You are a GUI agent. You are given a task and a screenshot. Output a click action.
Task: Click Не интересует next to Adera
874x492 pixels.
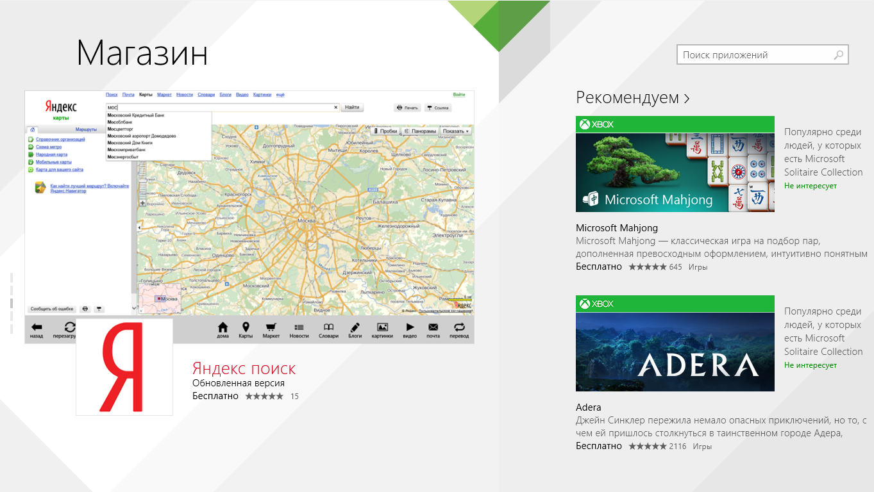[811, 365]
